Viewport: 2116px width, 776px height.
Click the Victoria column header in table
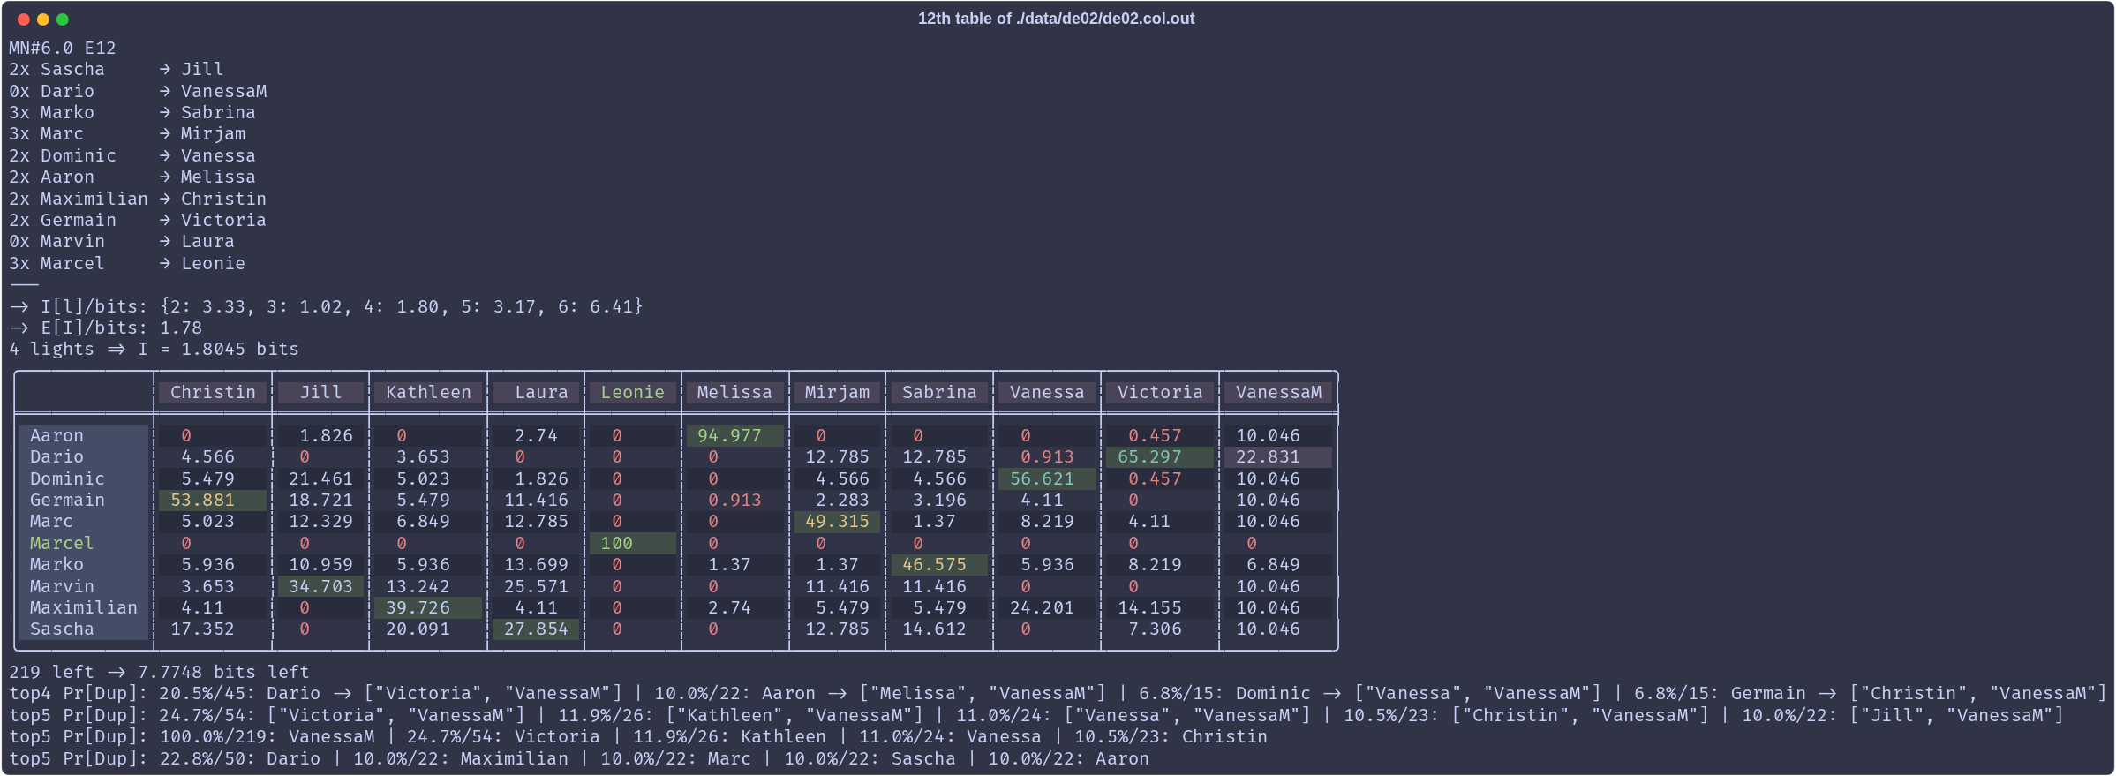click(x=1160, y=392)
